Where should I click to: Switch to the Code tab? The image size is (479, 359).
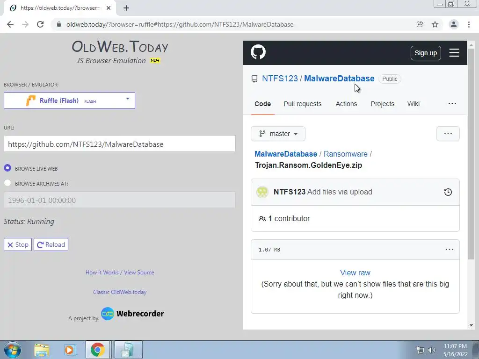pos(263,104)
